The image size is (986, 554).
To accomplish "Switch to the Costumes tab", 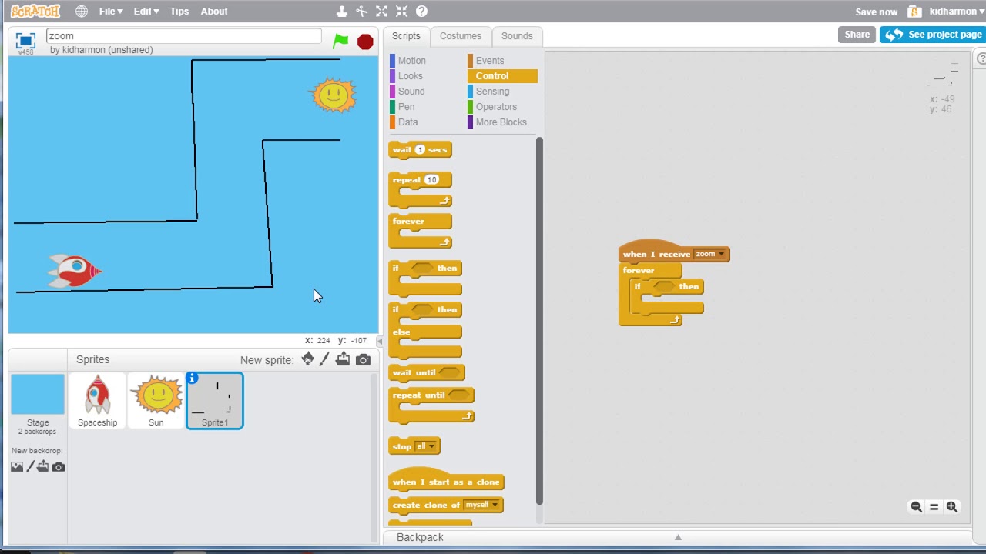I will (461, 36).
